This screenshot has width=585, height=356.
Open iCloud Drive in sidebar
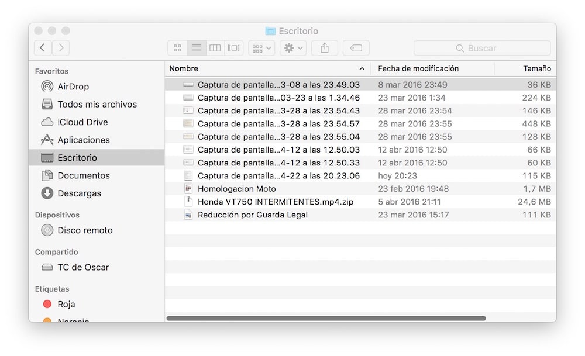tap(82, 122)
